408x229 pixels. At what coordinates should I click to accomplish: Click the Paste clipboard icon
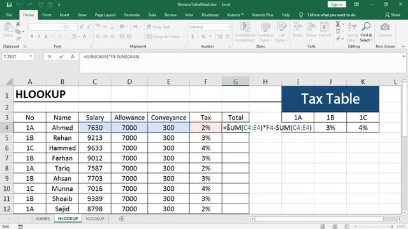click(x=8, y=27)
